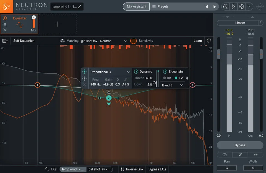Click the up triangle above node 2
Viewport: 266px width, 173px height.
click(109, 92)
